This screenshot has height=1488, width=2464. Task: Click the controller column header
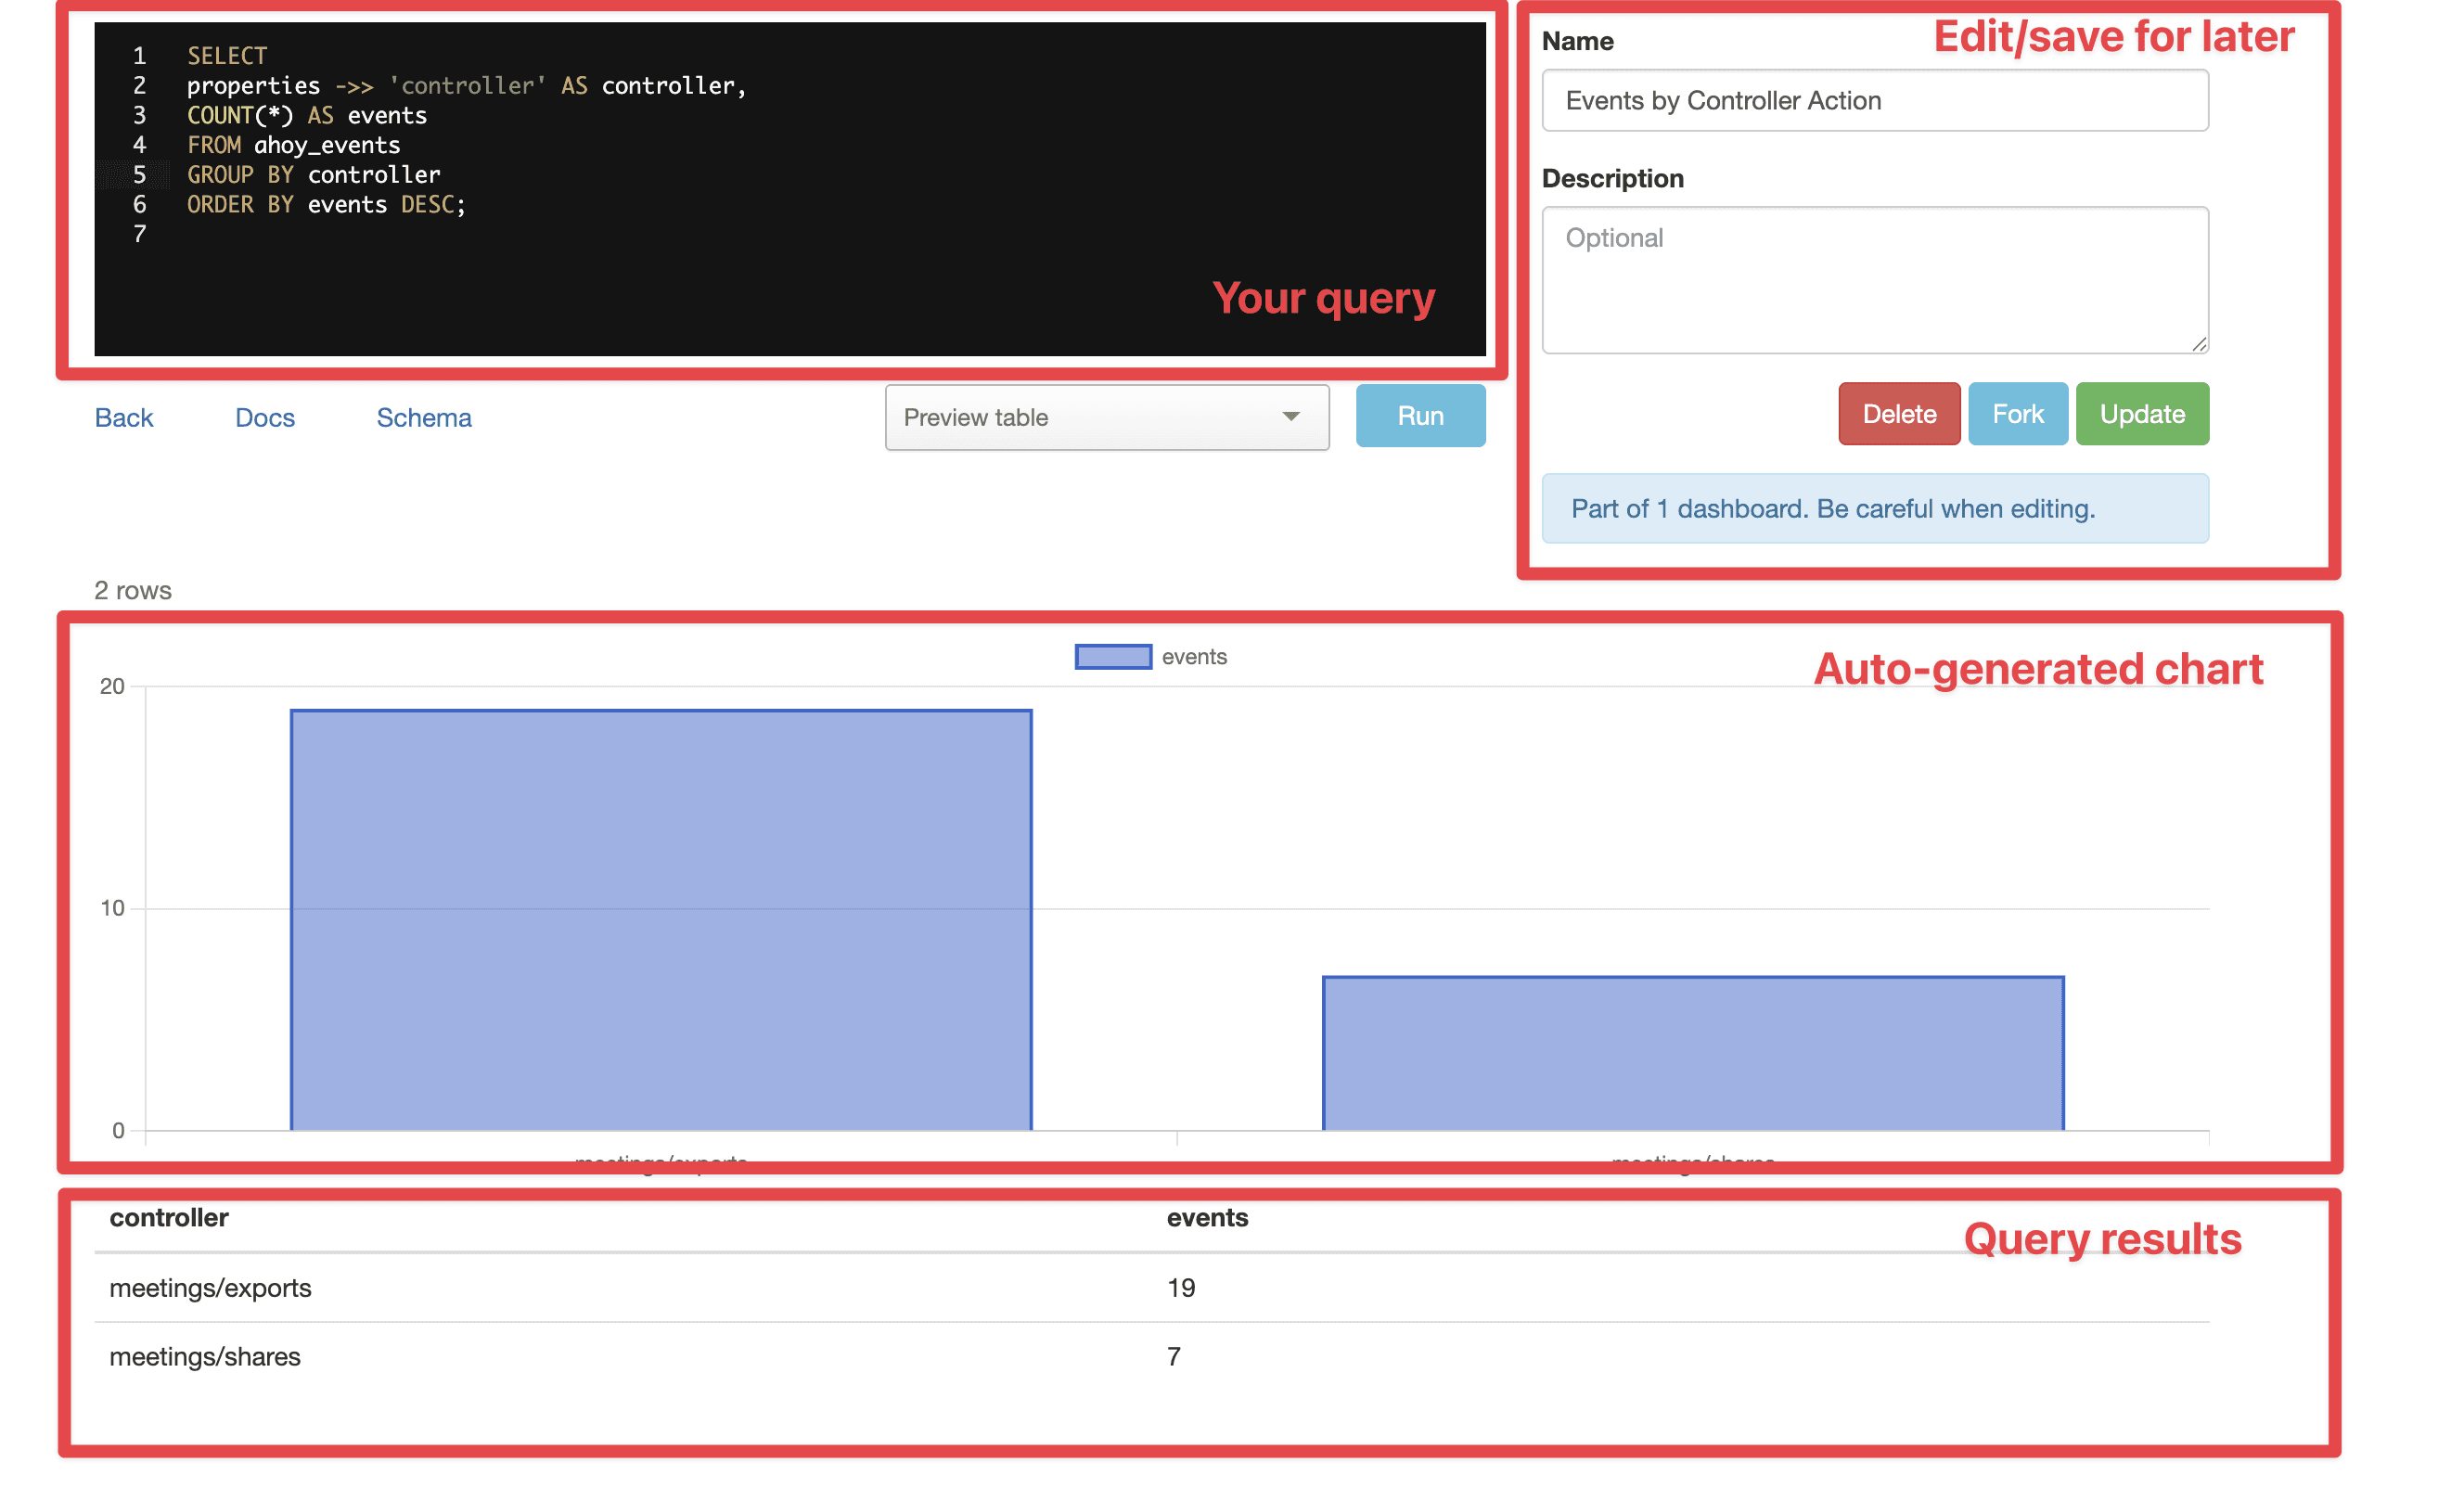click(169, 1217)
